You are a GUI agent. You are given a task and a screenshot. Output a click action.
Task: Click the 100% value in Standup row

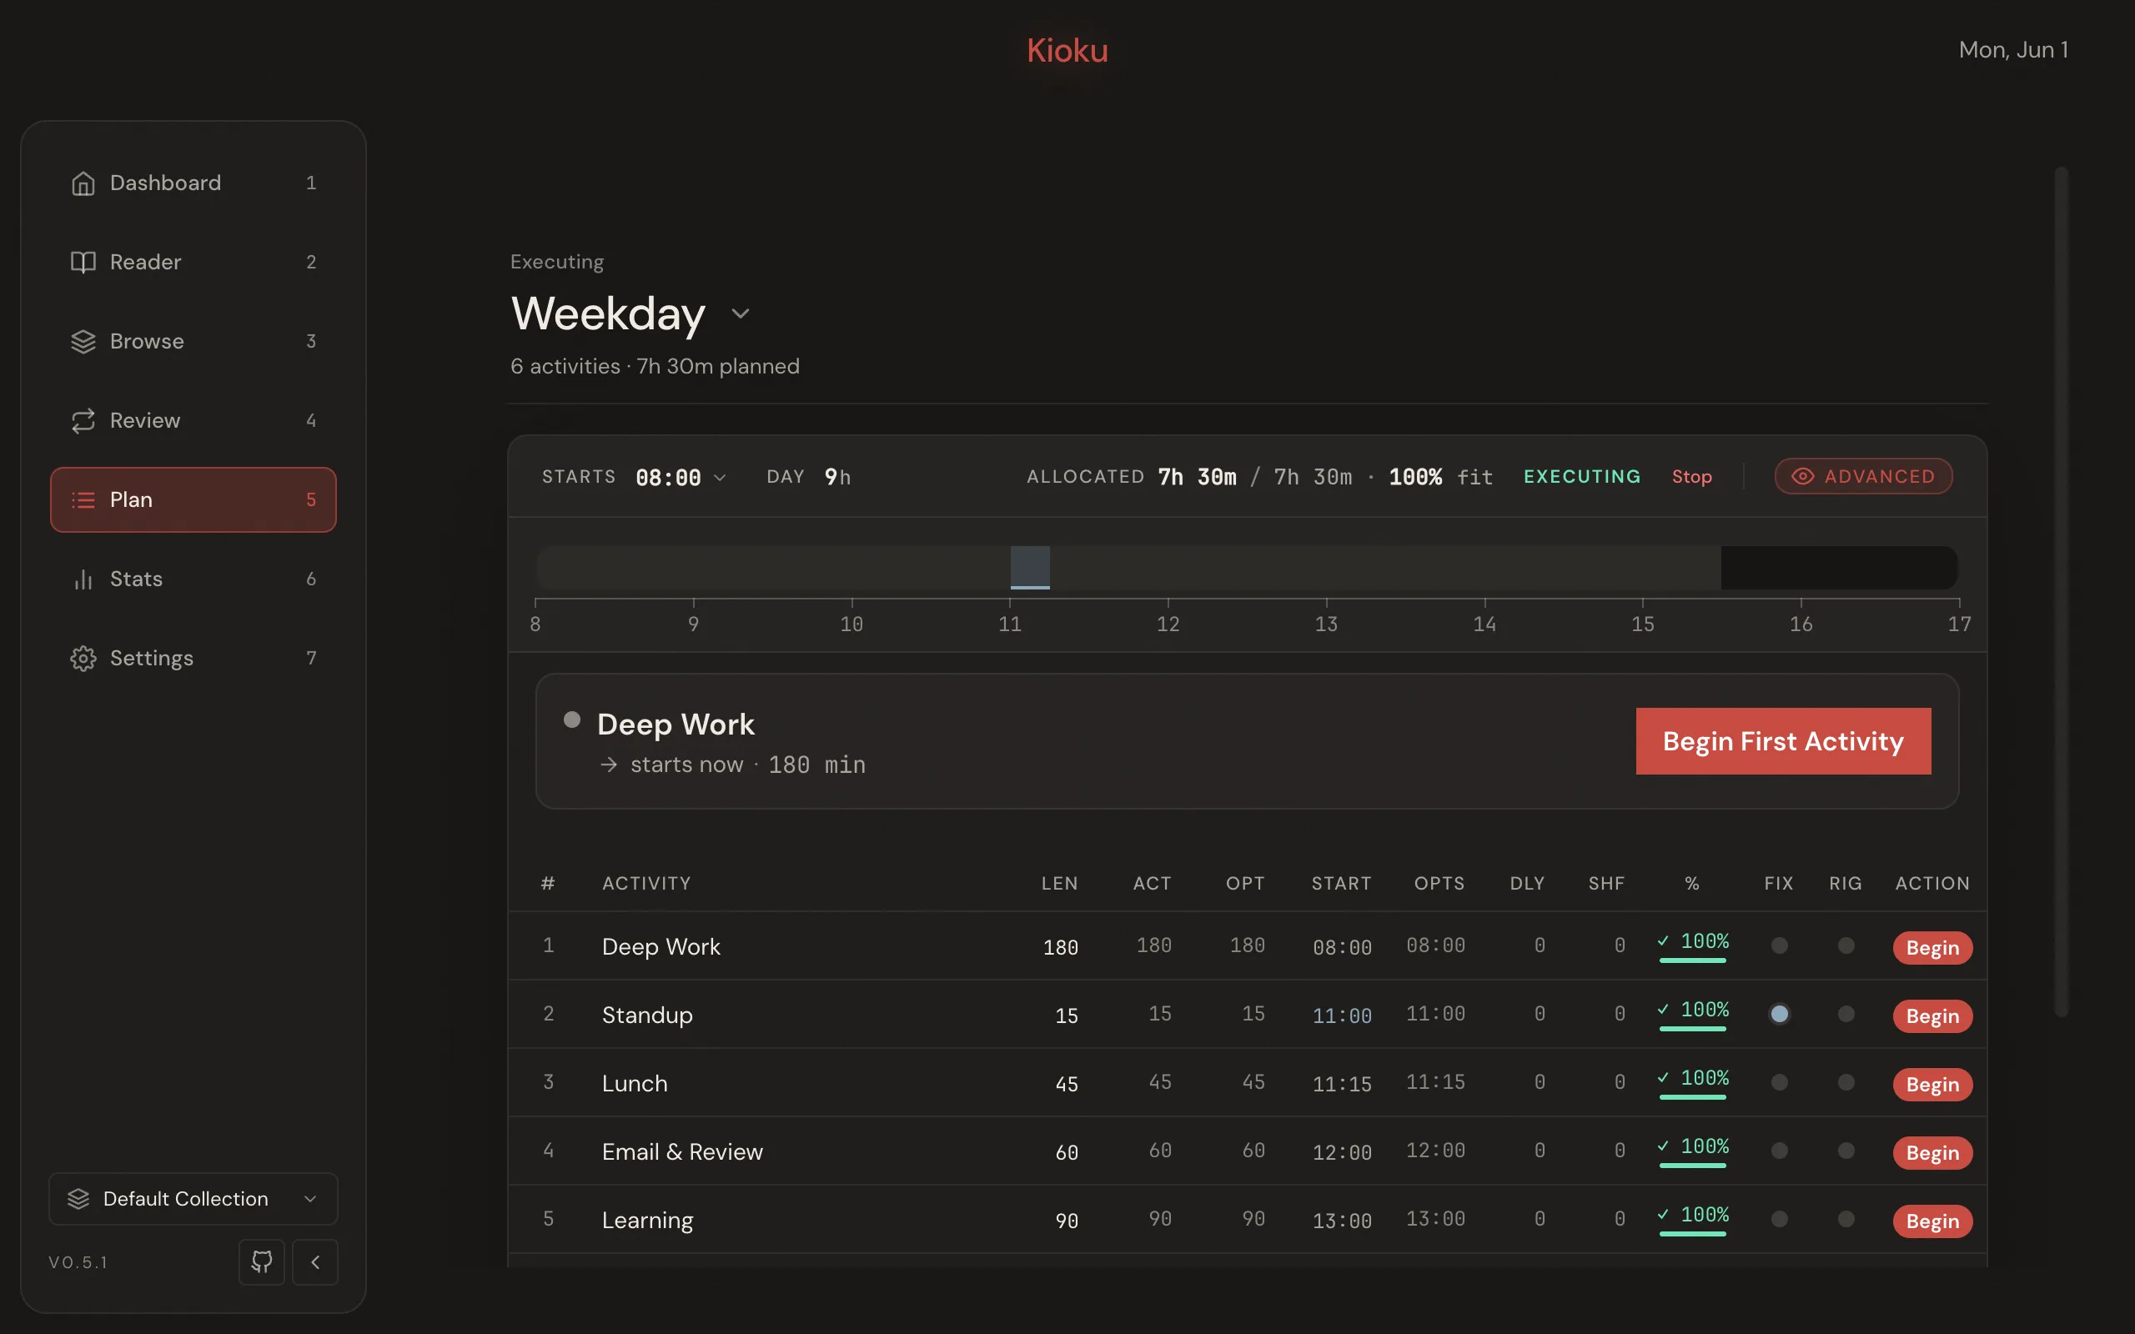(1704, 1010)
